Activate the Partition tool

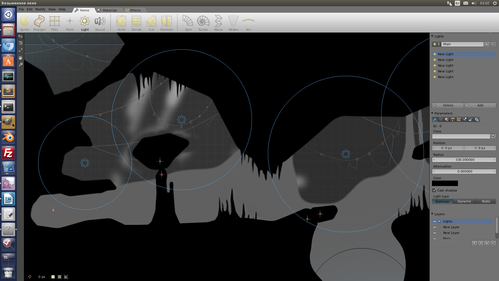pyautogui.click(x=167, y=23)
